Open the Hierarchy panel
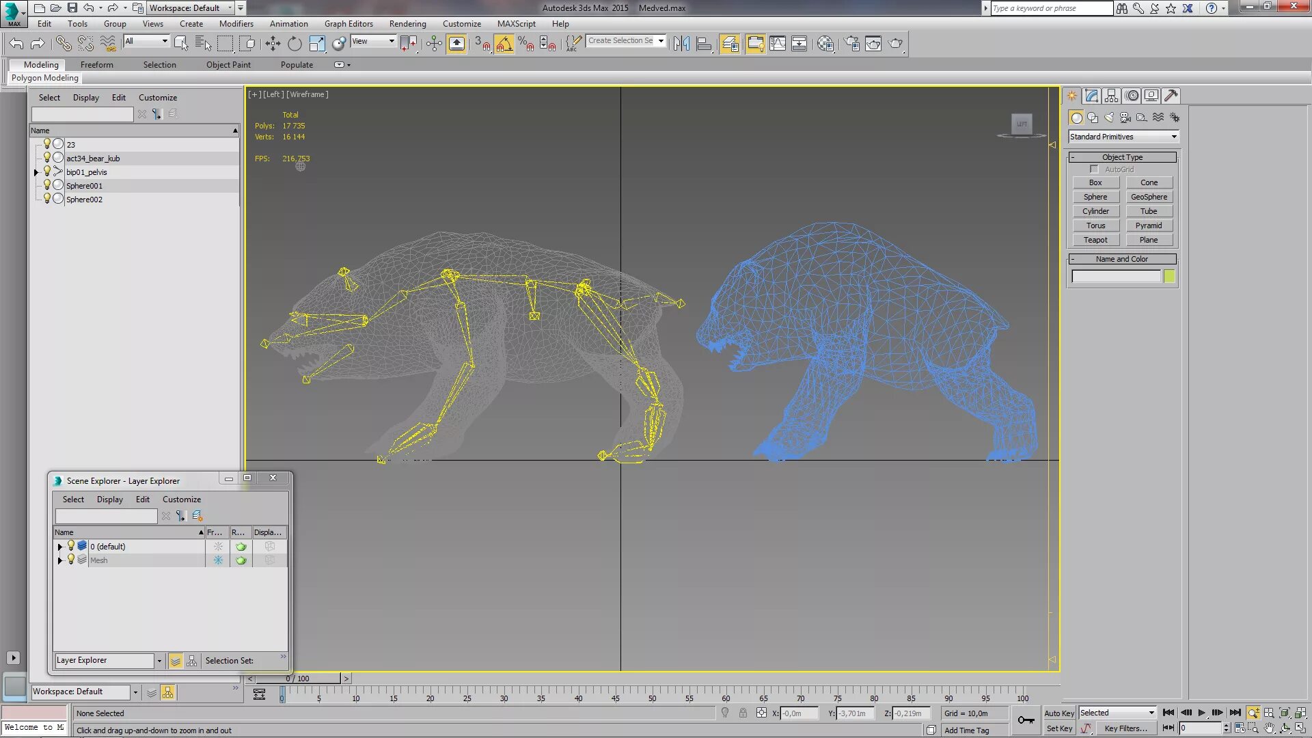This screenshot has width=1312, height=738. pyautogui.click(x=1111, y=96)
